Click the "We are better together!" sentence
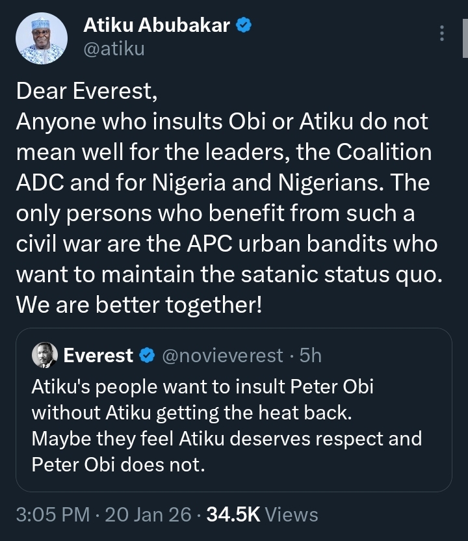The width and height of the screenshot is (468, 541). coord(139,304)
